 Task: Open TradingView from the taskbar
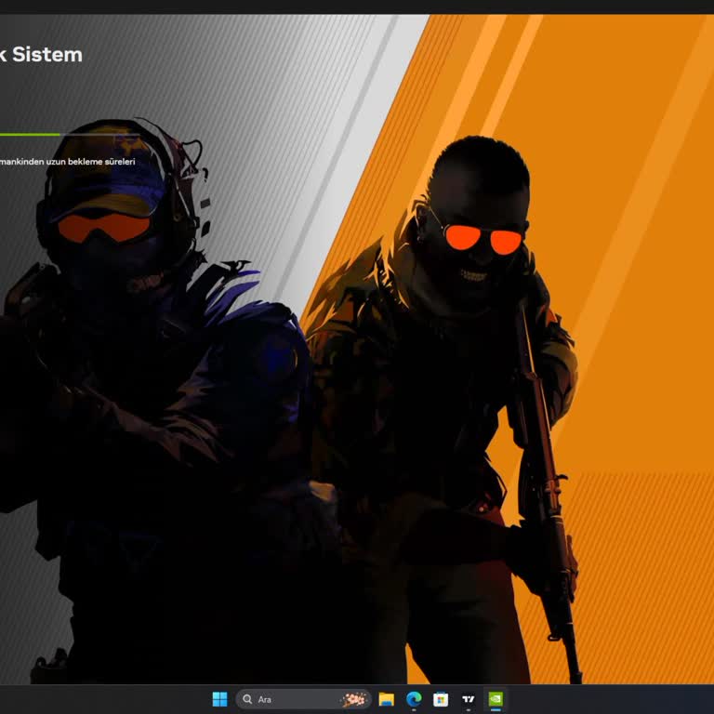468,699
